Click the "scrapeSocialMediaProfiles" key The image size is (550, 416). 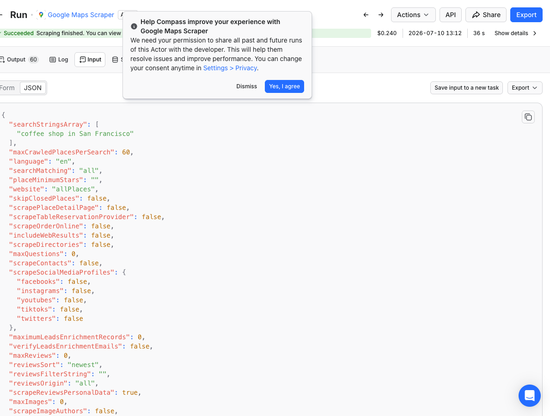[x=62, y=272]
